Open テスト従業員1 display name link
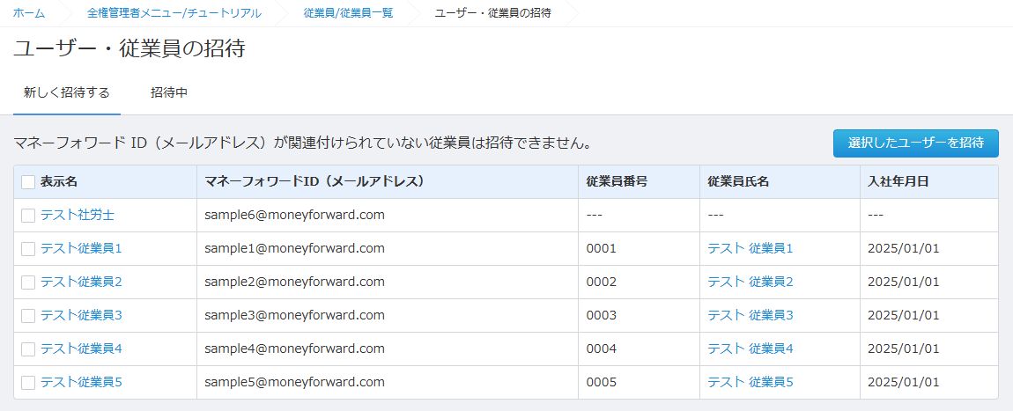This screenshot has width=1013, height=411. pos(81,248)
